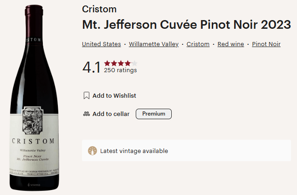Click the first filled rating star

[x=107, y=63]
